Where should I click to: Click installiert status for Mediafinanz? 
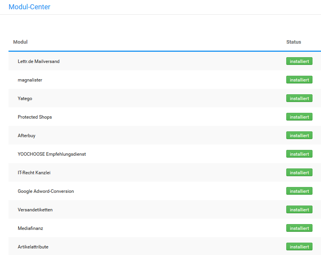tap(299, 228)
